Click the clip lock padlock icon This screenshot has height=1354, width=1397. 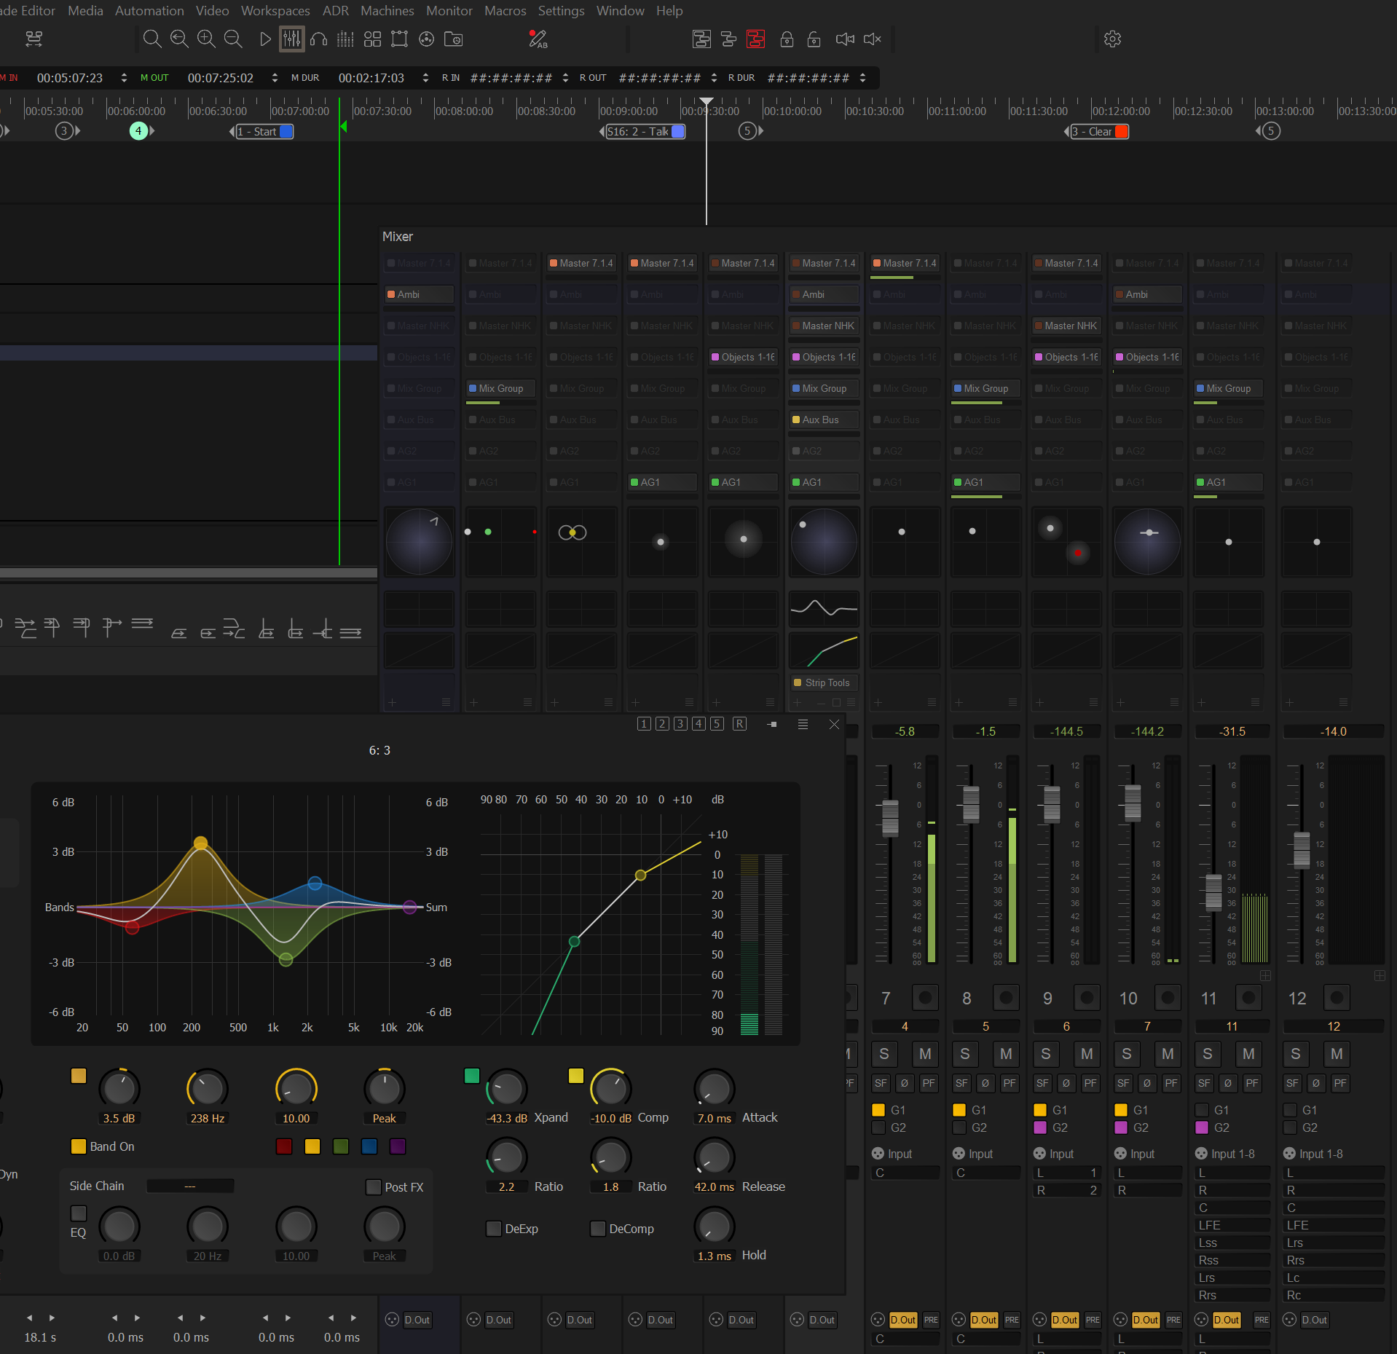(x=787, y=40)
